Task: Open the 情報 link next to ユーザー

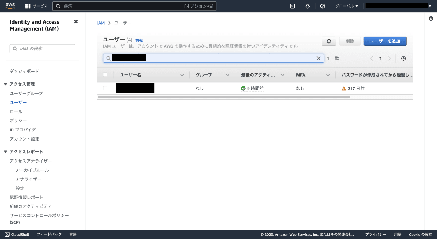Action: [x=139, y=40]
